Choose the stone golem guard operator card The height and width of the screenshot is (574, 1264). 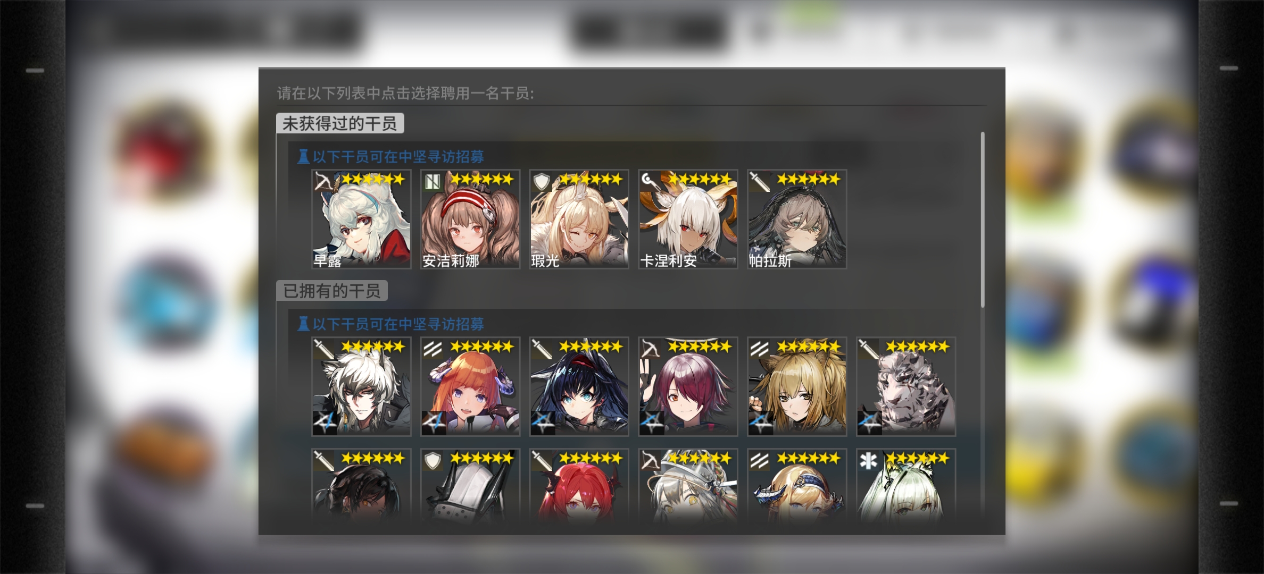(x=906, y=386)
